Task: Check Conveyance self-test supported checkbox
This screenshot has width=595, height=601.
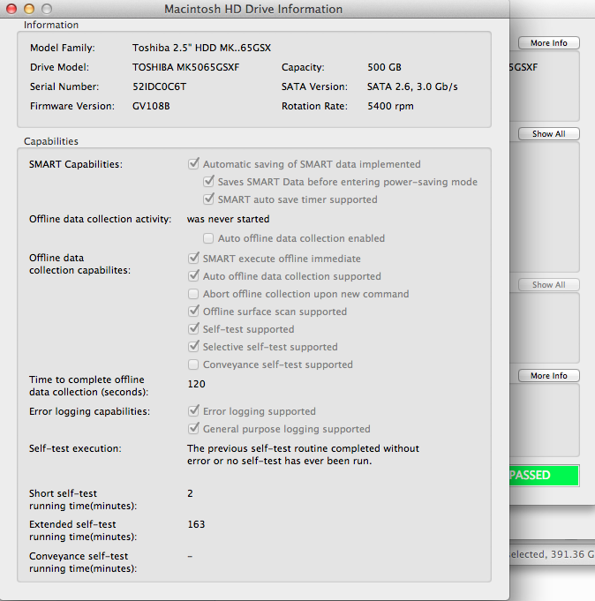Action: (193, 364)
